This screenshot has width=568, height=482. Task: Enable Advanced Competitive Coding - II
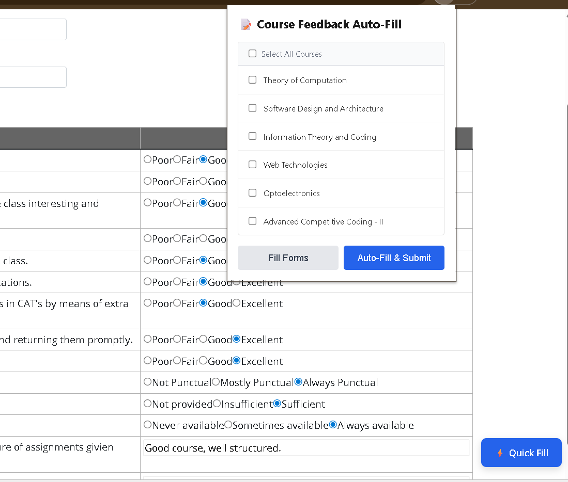252,220
